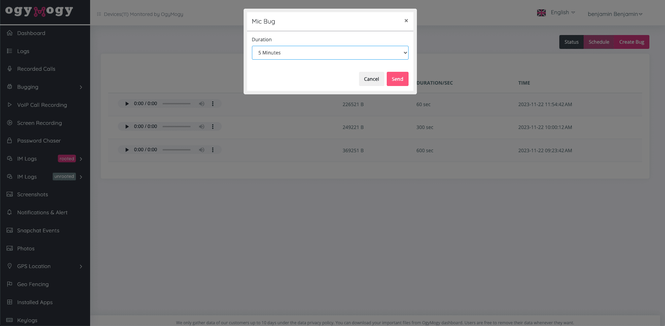Screen dimensions: 665x326
Task: Open more options for 600 sec recording
Action: [x=213, y=150]
